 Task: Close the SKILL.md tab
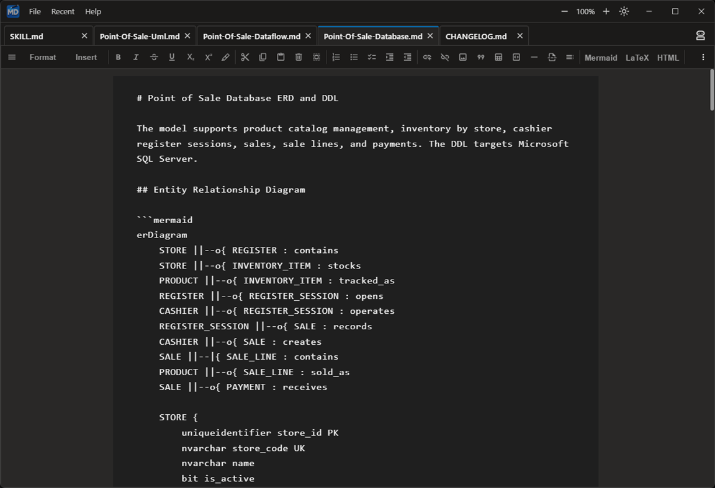(84, 36)
